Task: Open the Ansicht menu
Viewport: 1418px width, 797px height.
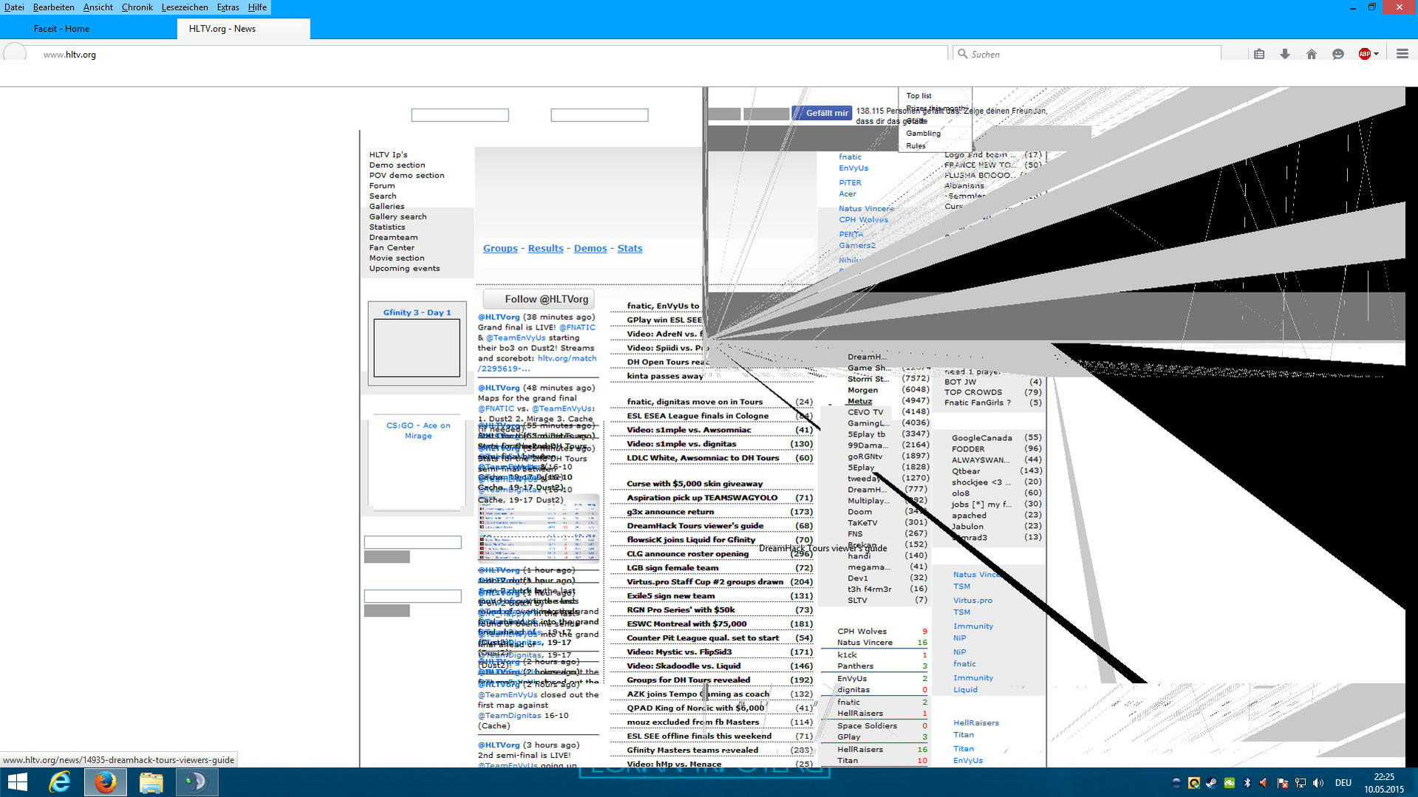Action: (x=98, y=7)
